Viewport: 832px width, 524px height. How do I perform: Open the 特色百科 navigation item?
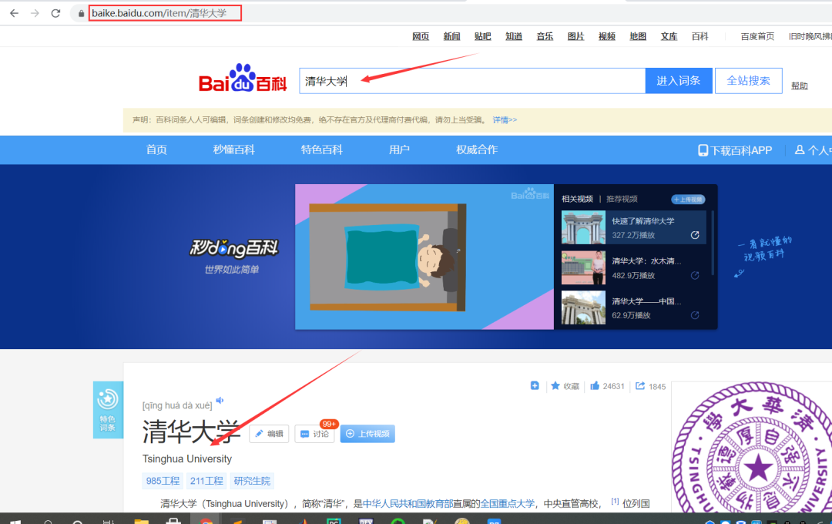coord(321,149)
